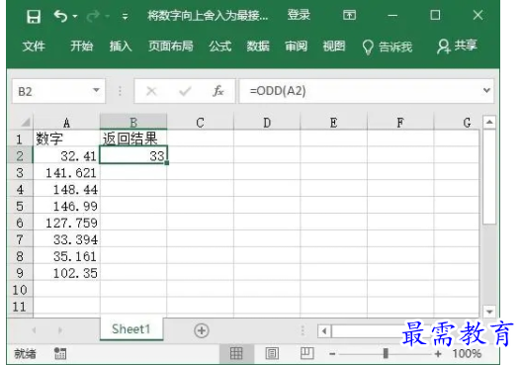Switch to Page Break Preview
The image size is (522, 365).
click(x=306, y=353)
